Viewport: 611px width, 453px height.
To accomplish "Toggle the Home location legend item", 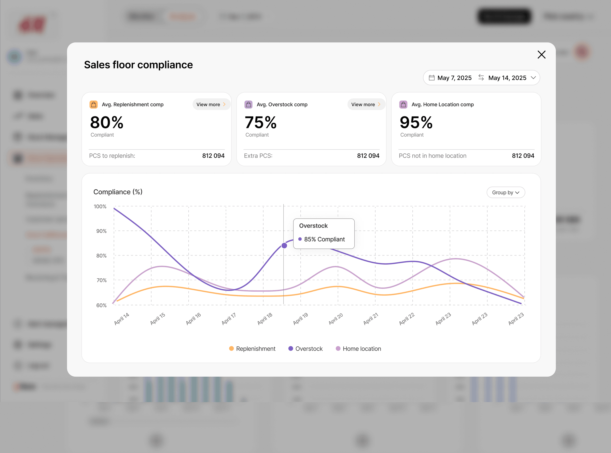I will (358, 348).
